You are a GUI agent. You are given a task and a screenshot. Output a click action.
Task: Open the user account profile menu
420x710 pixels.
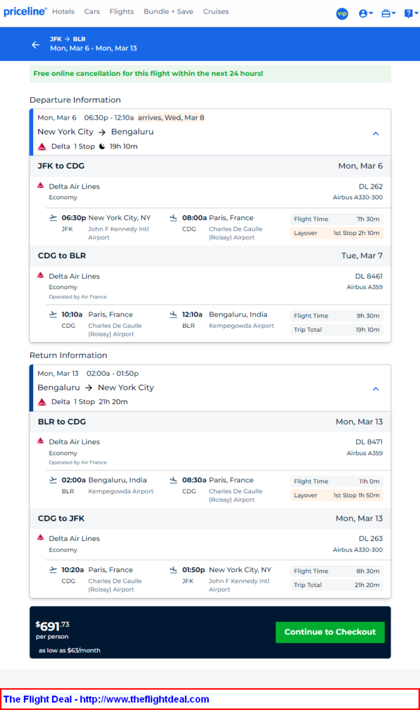tap(365, 14)
